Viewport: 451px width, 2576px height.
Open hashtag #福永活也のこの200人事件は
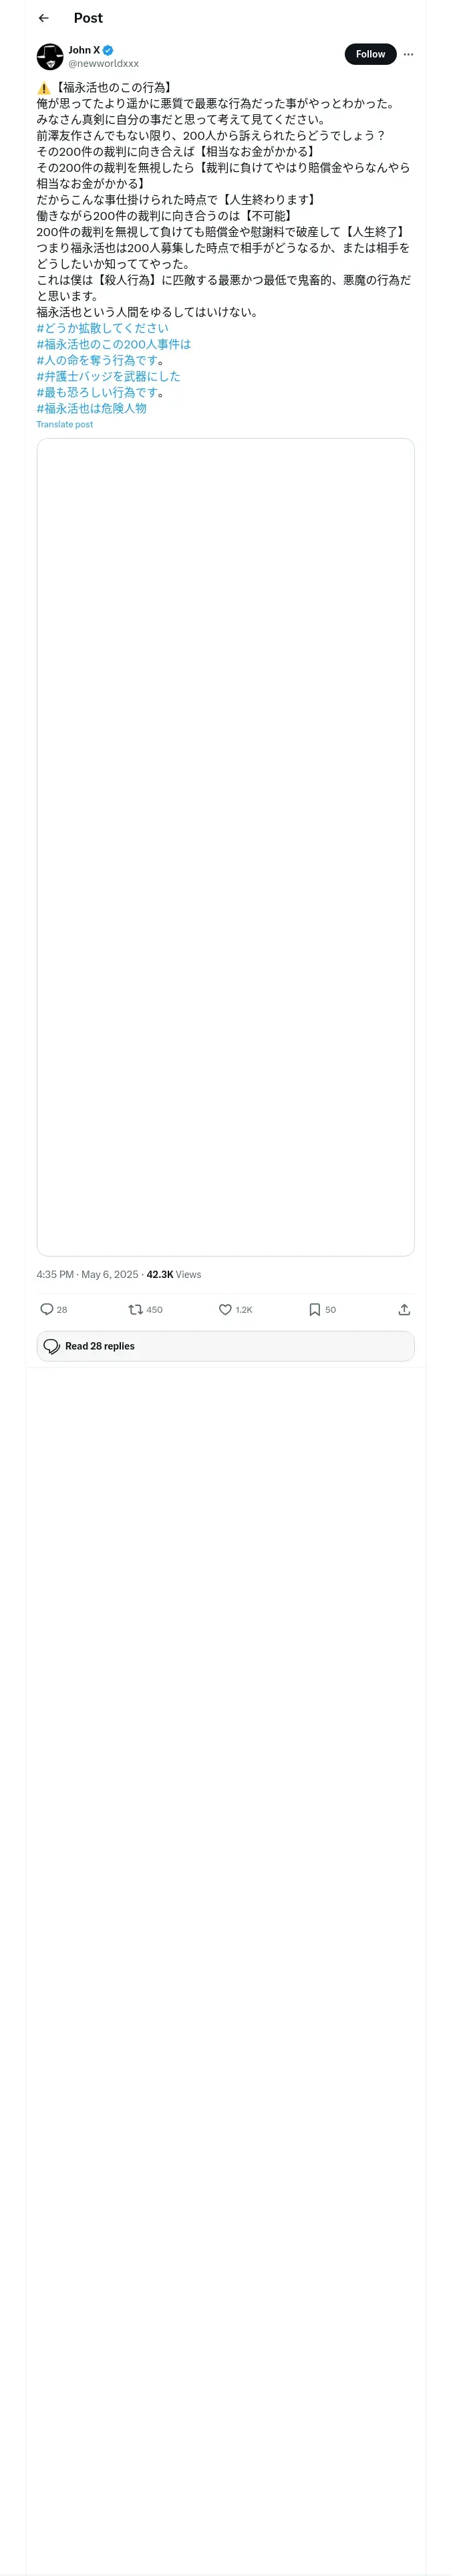click(x=114, y=344)
